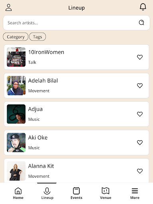Go to Home tab

pos(18,193)
